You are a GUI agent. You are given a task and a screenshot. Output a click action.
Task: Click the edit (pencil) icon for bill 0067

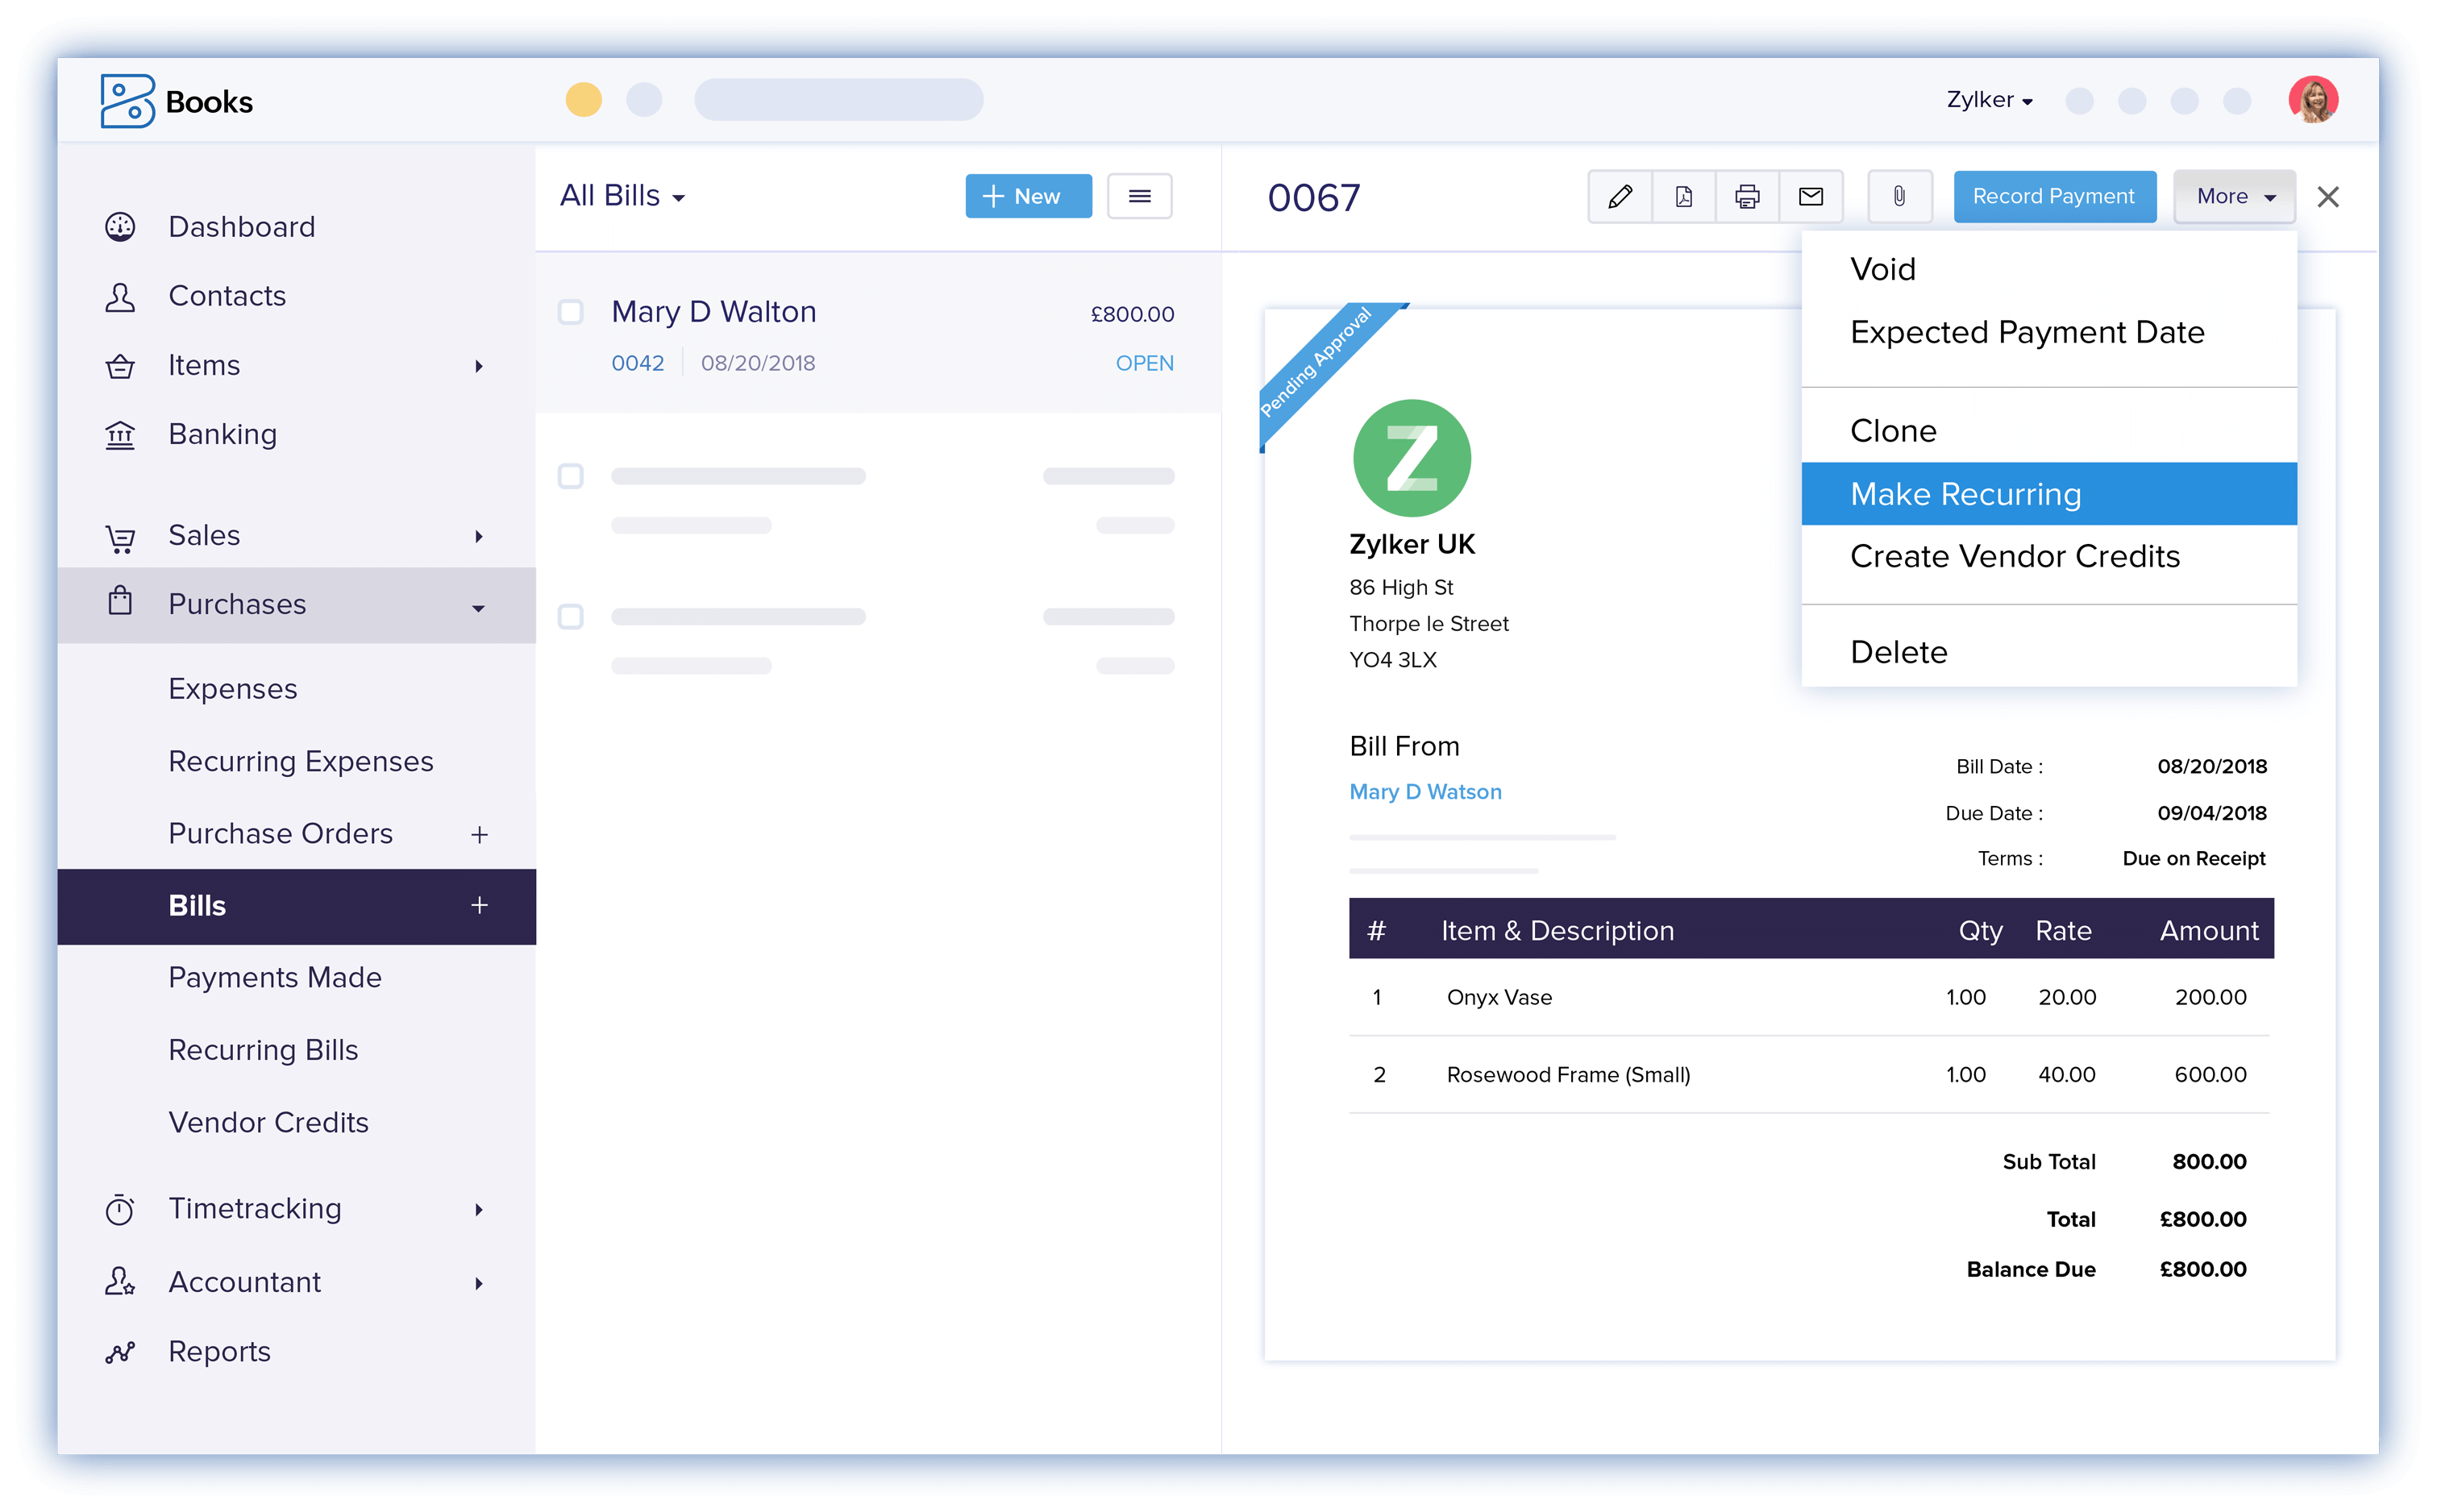pos(1618,195)
